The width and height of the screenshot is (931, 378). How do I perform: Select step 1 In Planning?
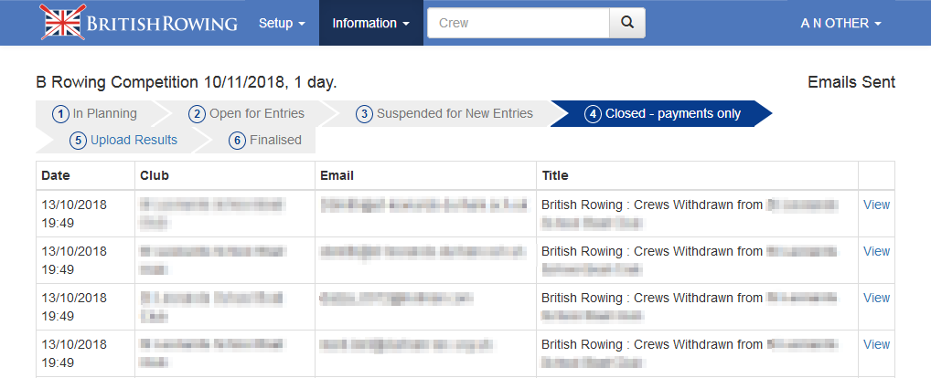95,114
